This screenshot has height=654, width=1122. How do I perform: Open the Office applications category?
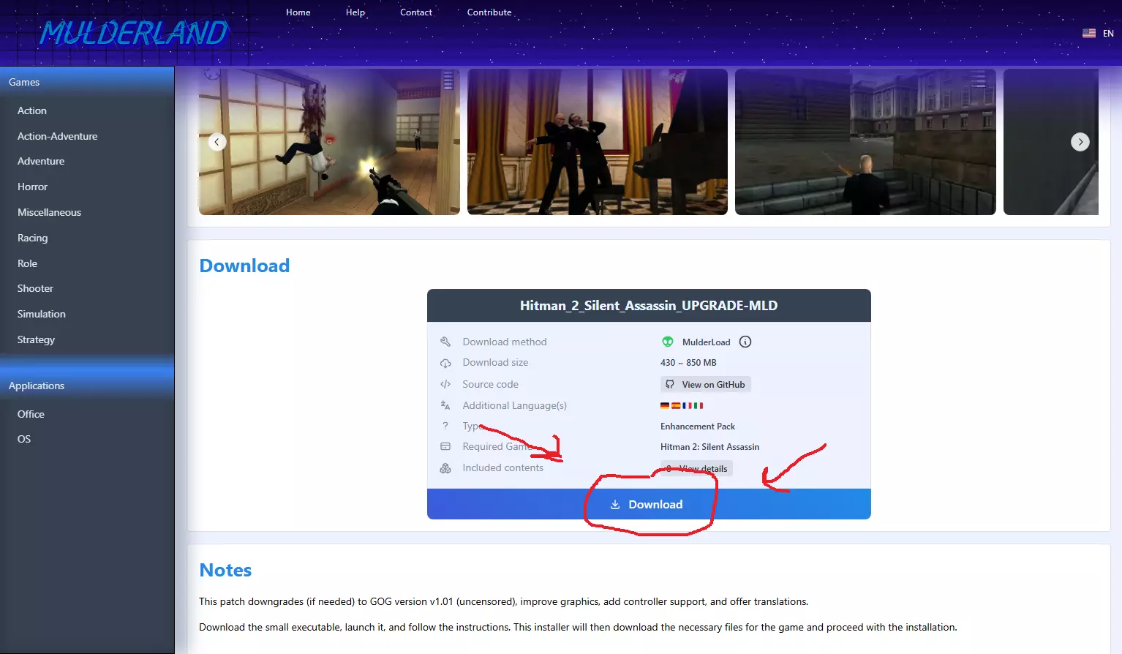tap(31, 414)
